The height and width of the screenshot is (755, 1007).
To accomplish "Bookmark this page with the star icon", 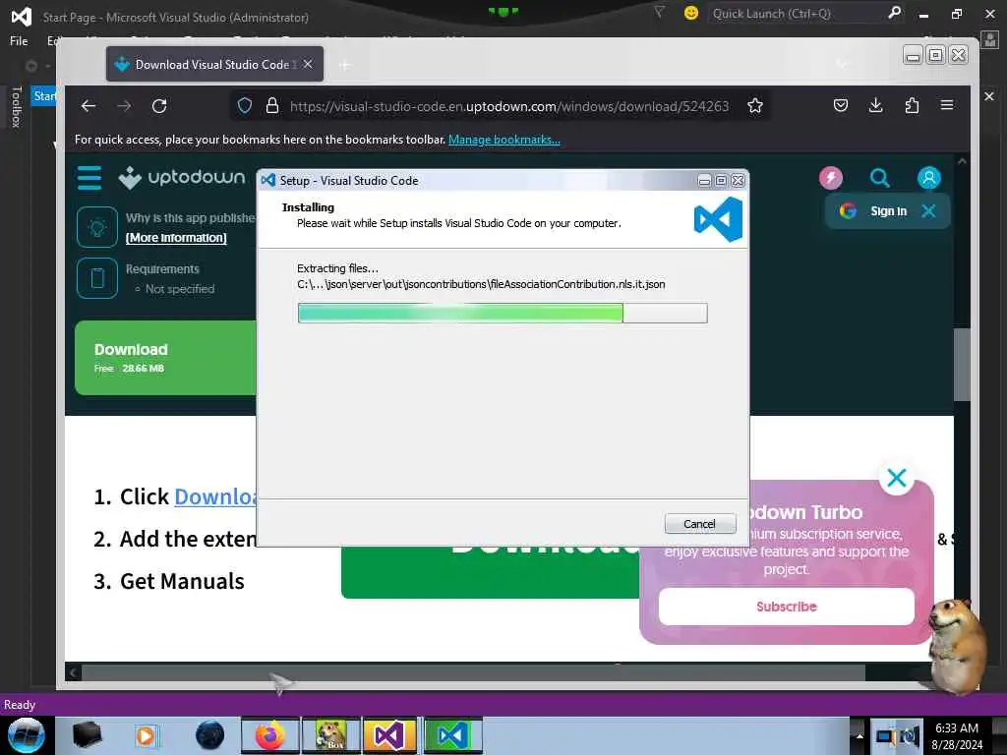I will click(x=755, y=105).
